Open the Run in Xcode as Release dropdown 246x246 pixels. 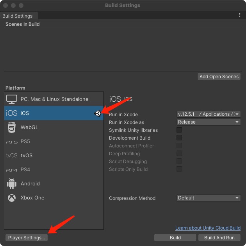(209, 122)
